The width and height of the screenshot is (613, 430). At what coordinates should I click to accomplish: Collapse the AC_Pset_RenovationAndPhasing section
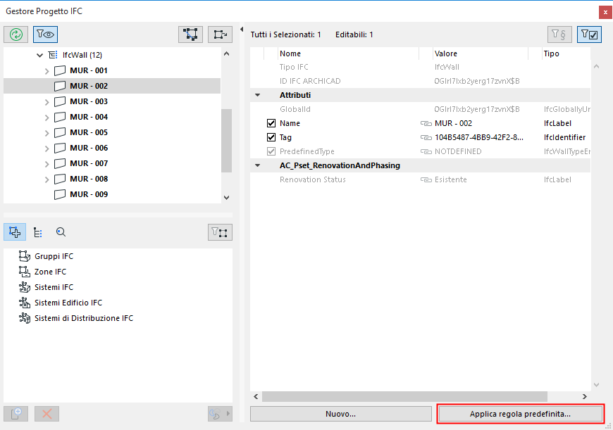[x=257, y=165]
